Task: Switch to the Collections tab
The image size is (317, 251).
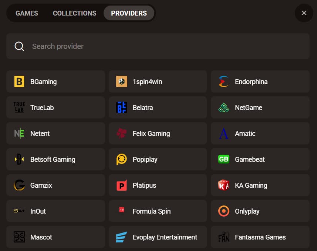Action: click(x=74, y=13)
